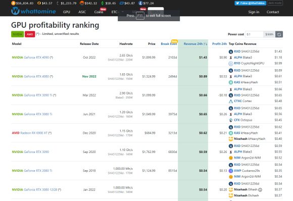Toggle the dark mode button

click(x=275, y=3)
